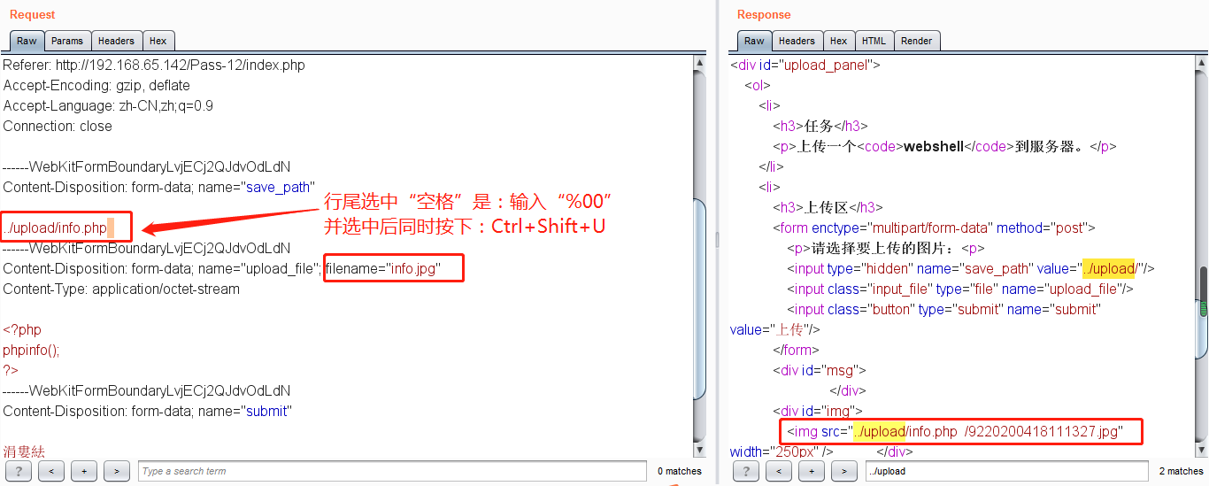Click the ../upload/info.php path text
Screen dimensions: 1209x486
[55, 228]
